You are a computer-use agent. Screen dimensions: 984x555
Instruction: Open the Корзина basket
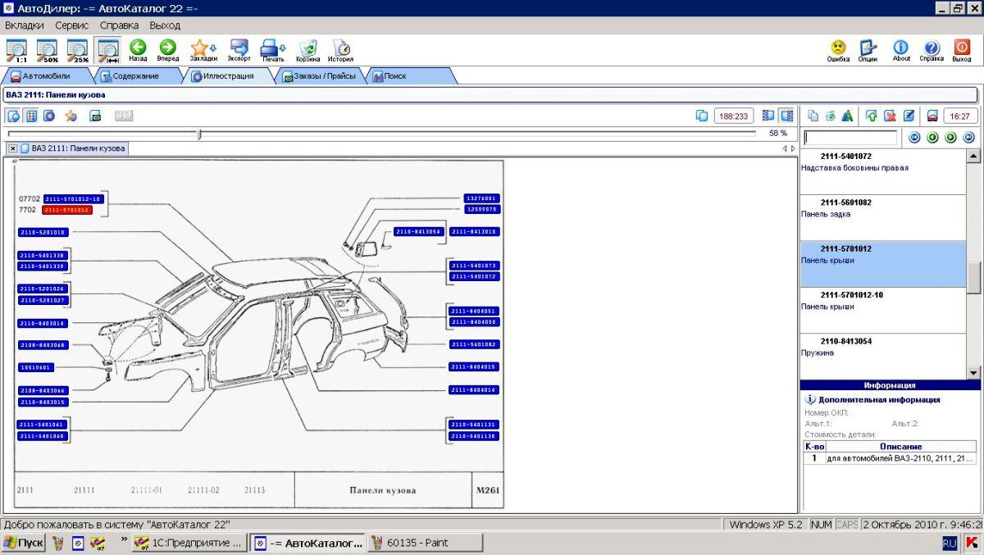pyautogui.click(x=308, y=50)
